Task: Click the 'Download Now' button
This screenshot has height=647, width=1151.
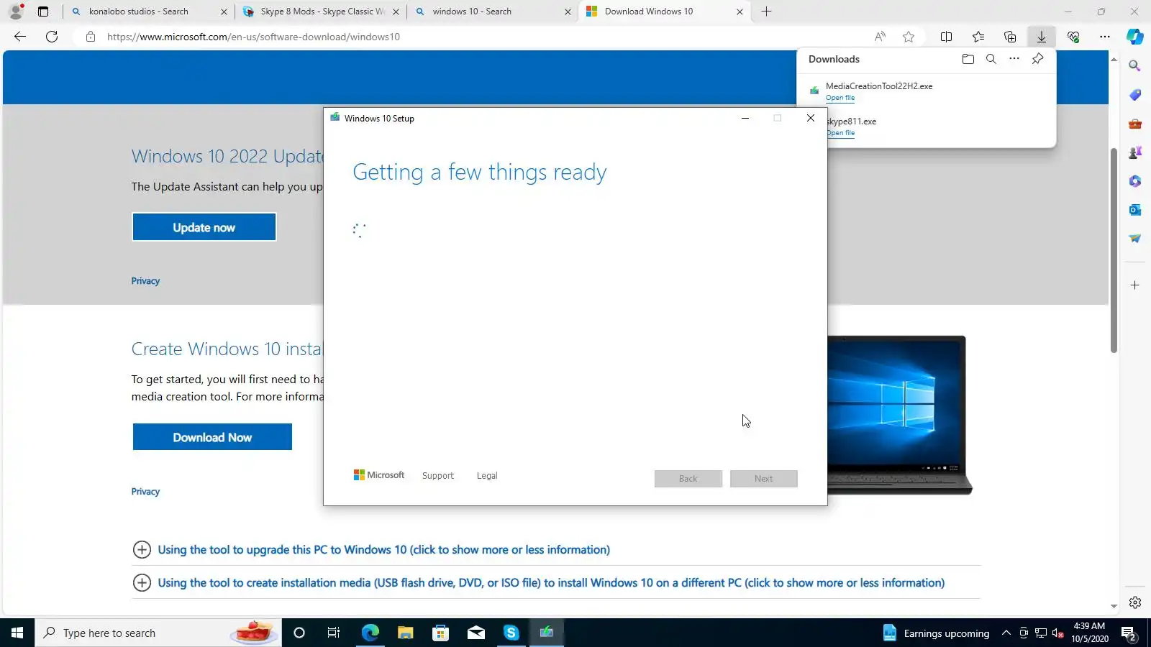Action: [x=212, y=437]
